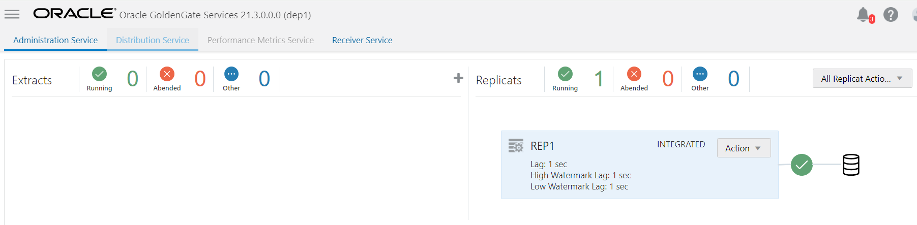Click Replicats running count 1

tap(599, 79)
